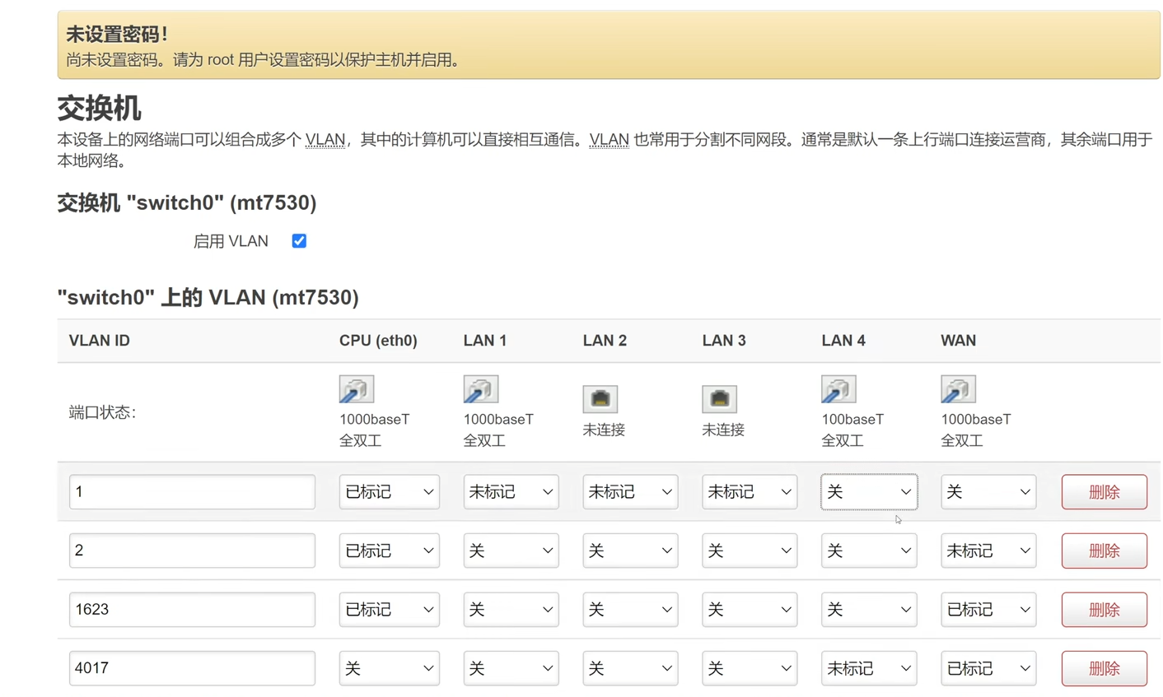
Task: Open LAN 2 dropdown for VLAN 4017
Action: (631, 668)
